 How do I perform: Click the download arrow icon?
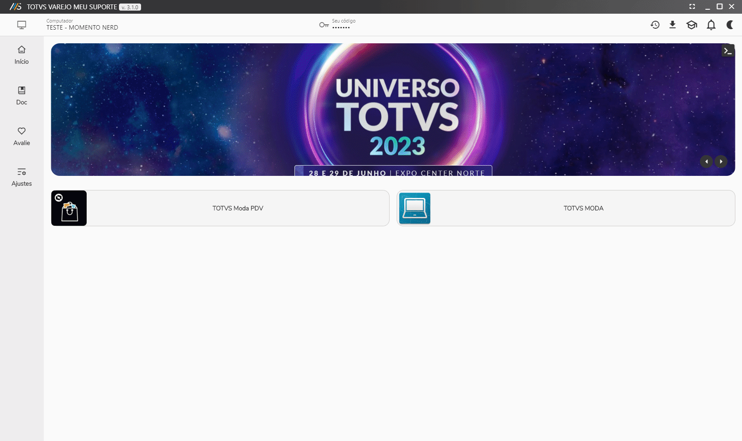[673, 25]
